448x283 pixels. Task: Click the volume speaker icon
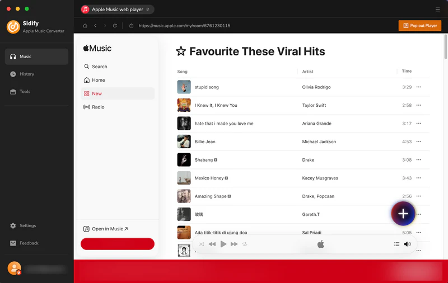tap(408, 244)
